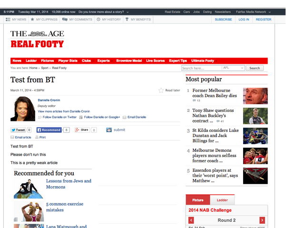286x228 pixels.
Task: Expand the Fairfax Media Network dropdown
Action: point(270,12)
